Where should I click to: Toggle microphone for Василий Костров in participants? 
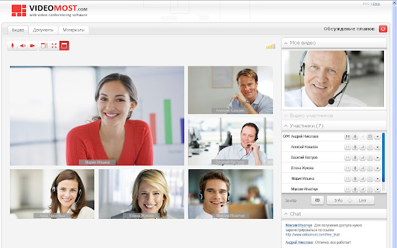(x=355, y=157)
